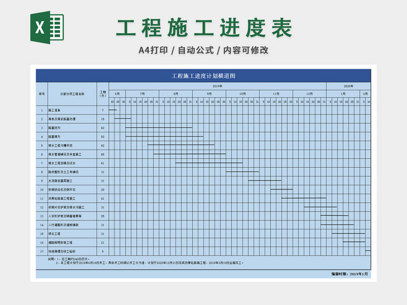The width and height of the screenshot is (407, 305).
Task: Click the Gantt bar in row 8
Action: coord(242,172)
